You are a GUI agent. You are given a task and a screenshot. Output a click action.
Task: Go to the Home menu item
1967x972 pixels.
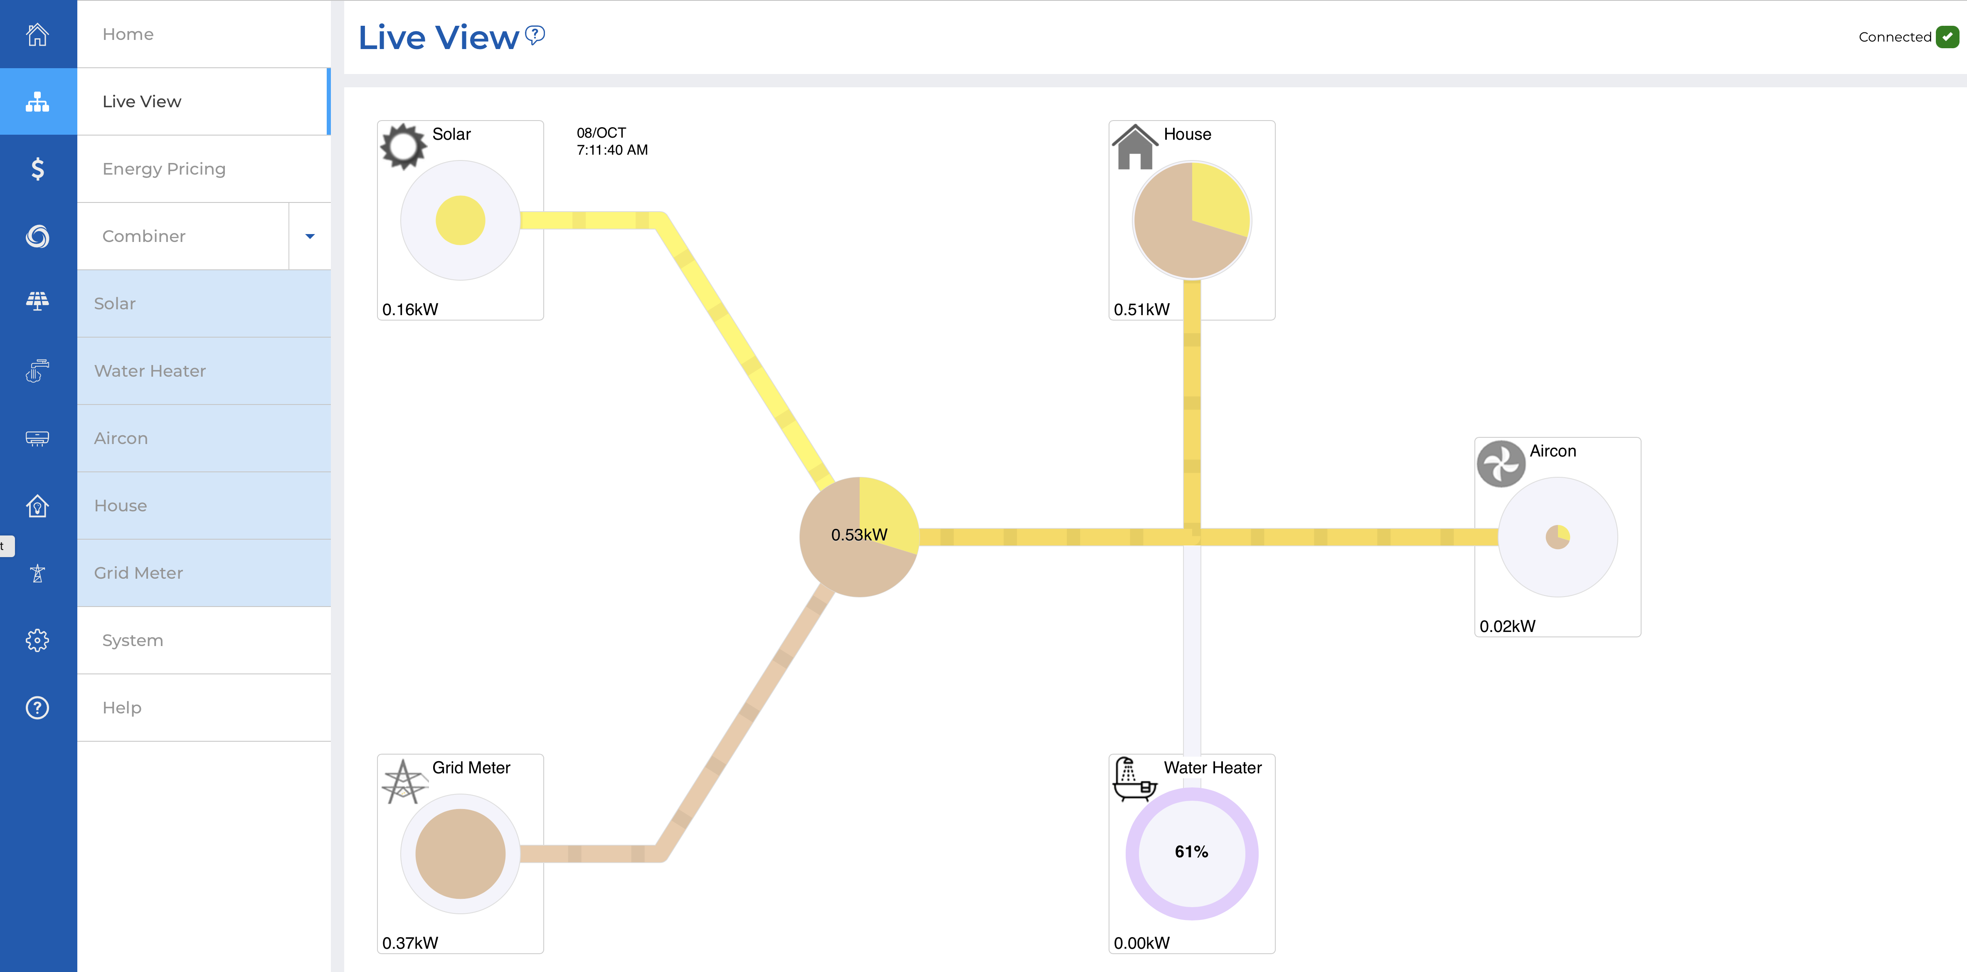(128, 35)
